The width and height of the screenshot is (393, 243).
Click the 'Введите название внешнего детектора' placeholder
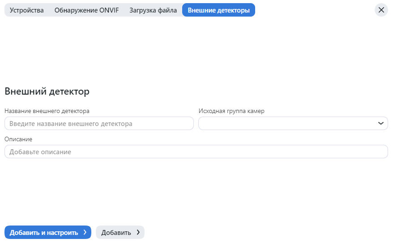pyautogui.click(x=71, y=123)
